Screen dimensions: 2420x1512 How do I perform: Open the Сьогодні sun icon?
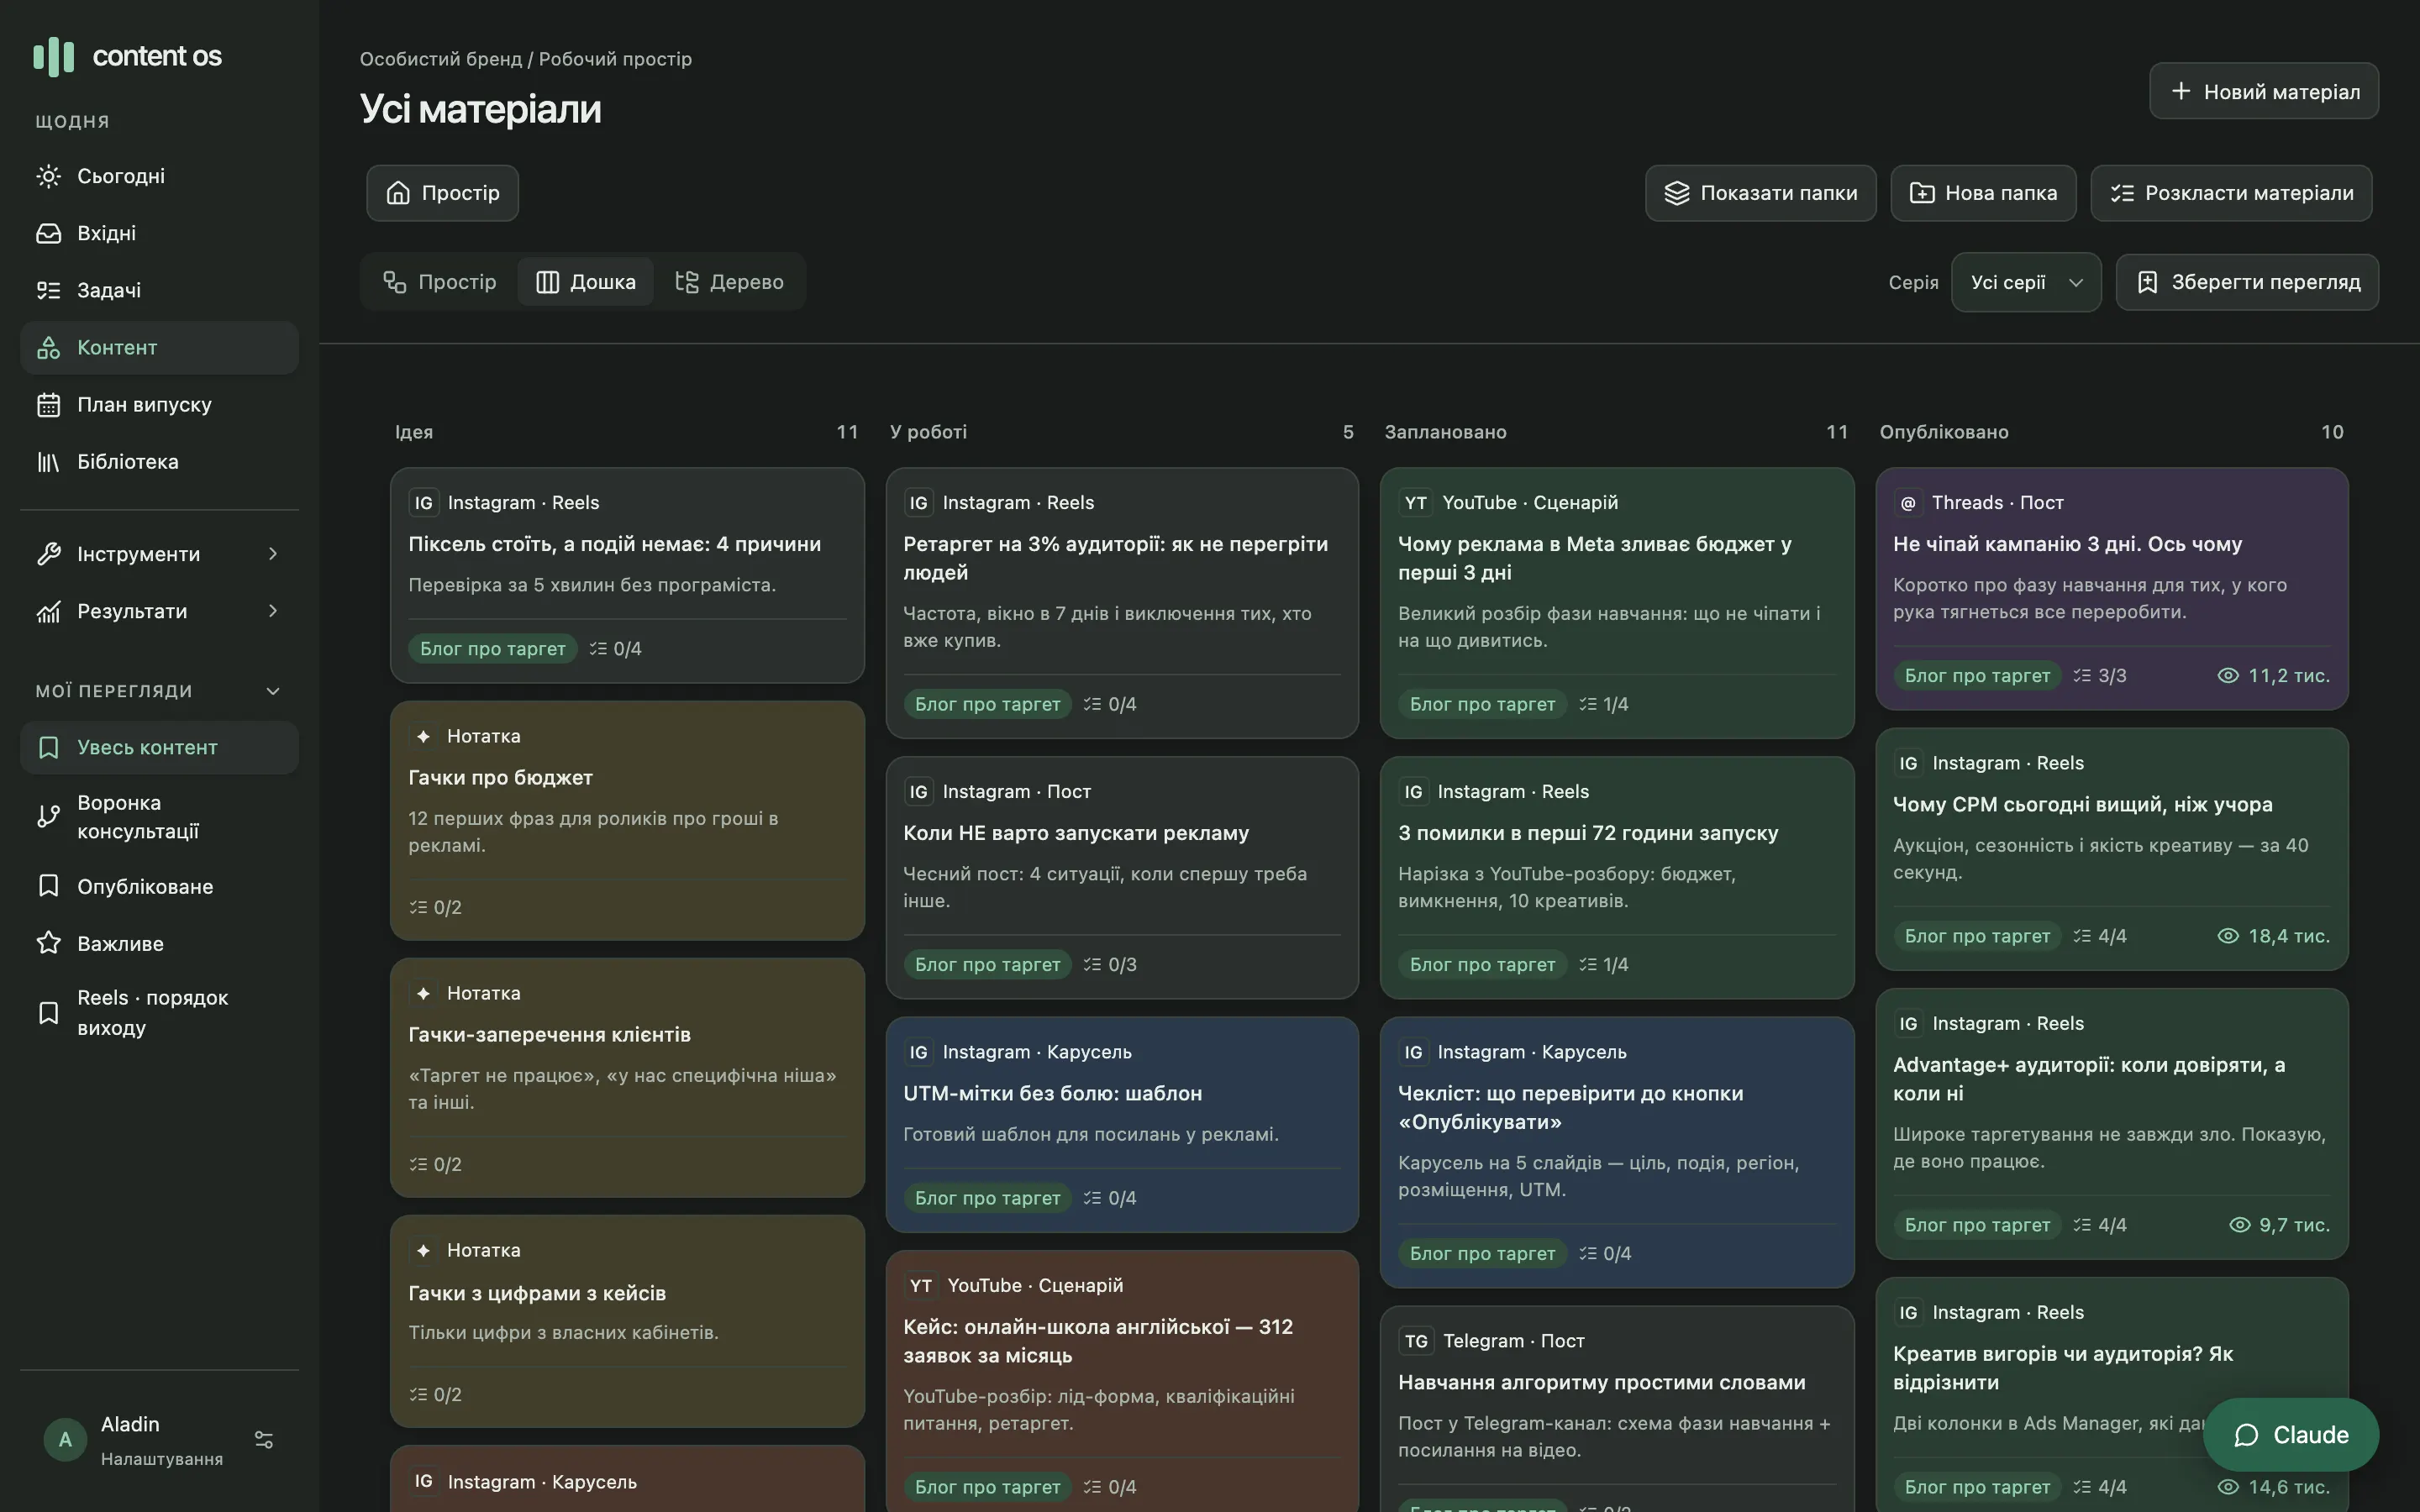(x=48, y=176)
